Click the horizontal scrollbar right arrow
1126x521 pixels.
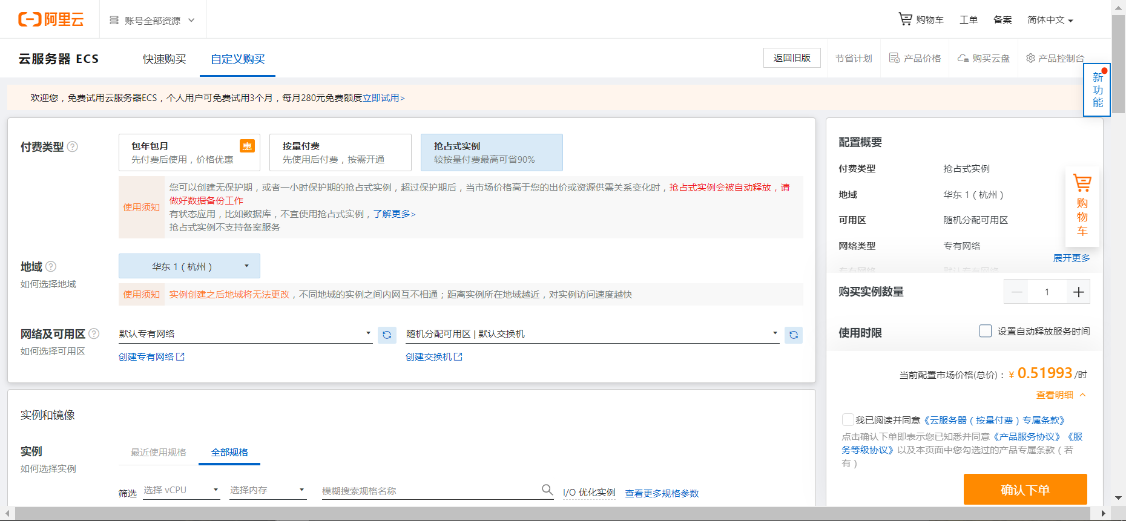pyautogui.click(x=1103, y=514)
